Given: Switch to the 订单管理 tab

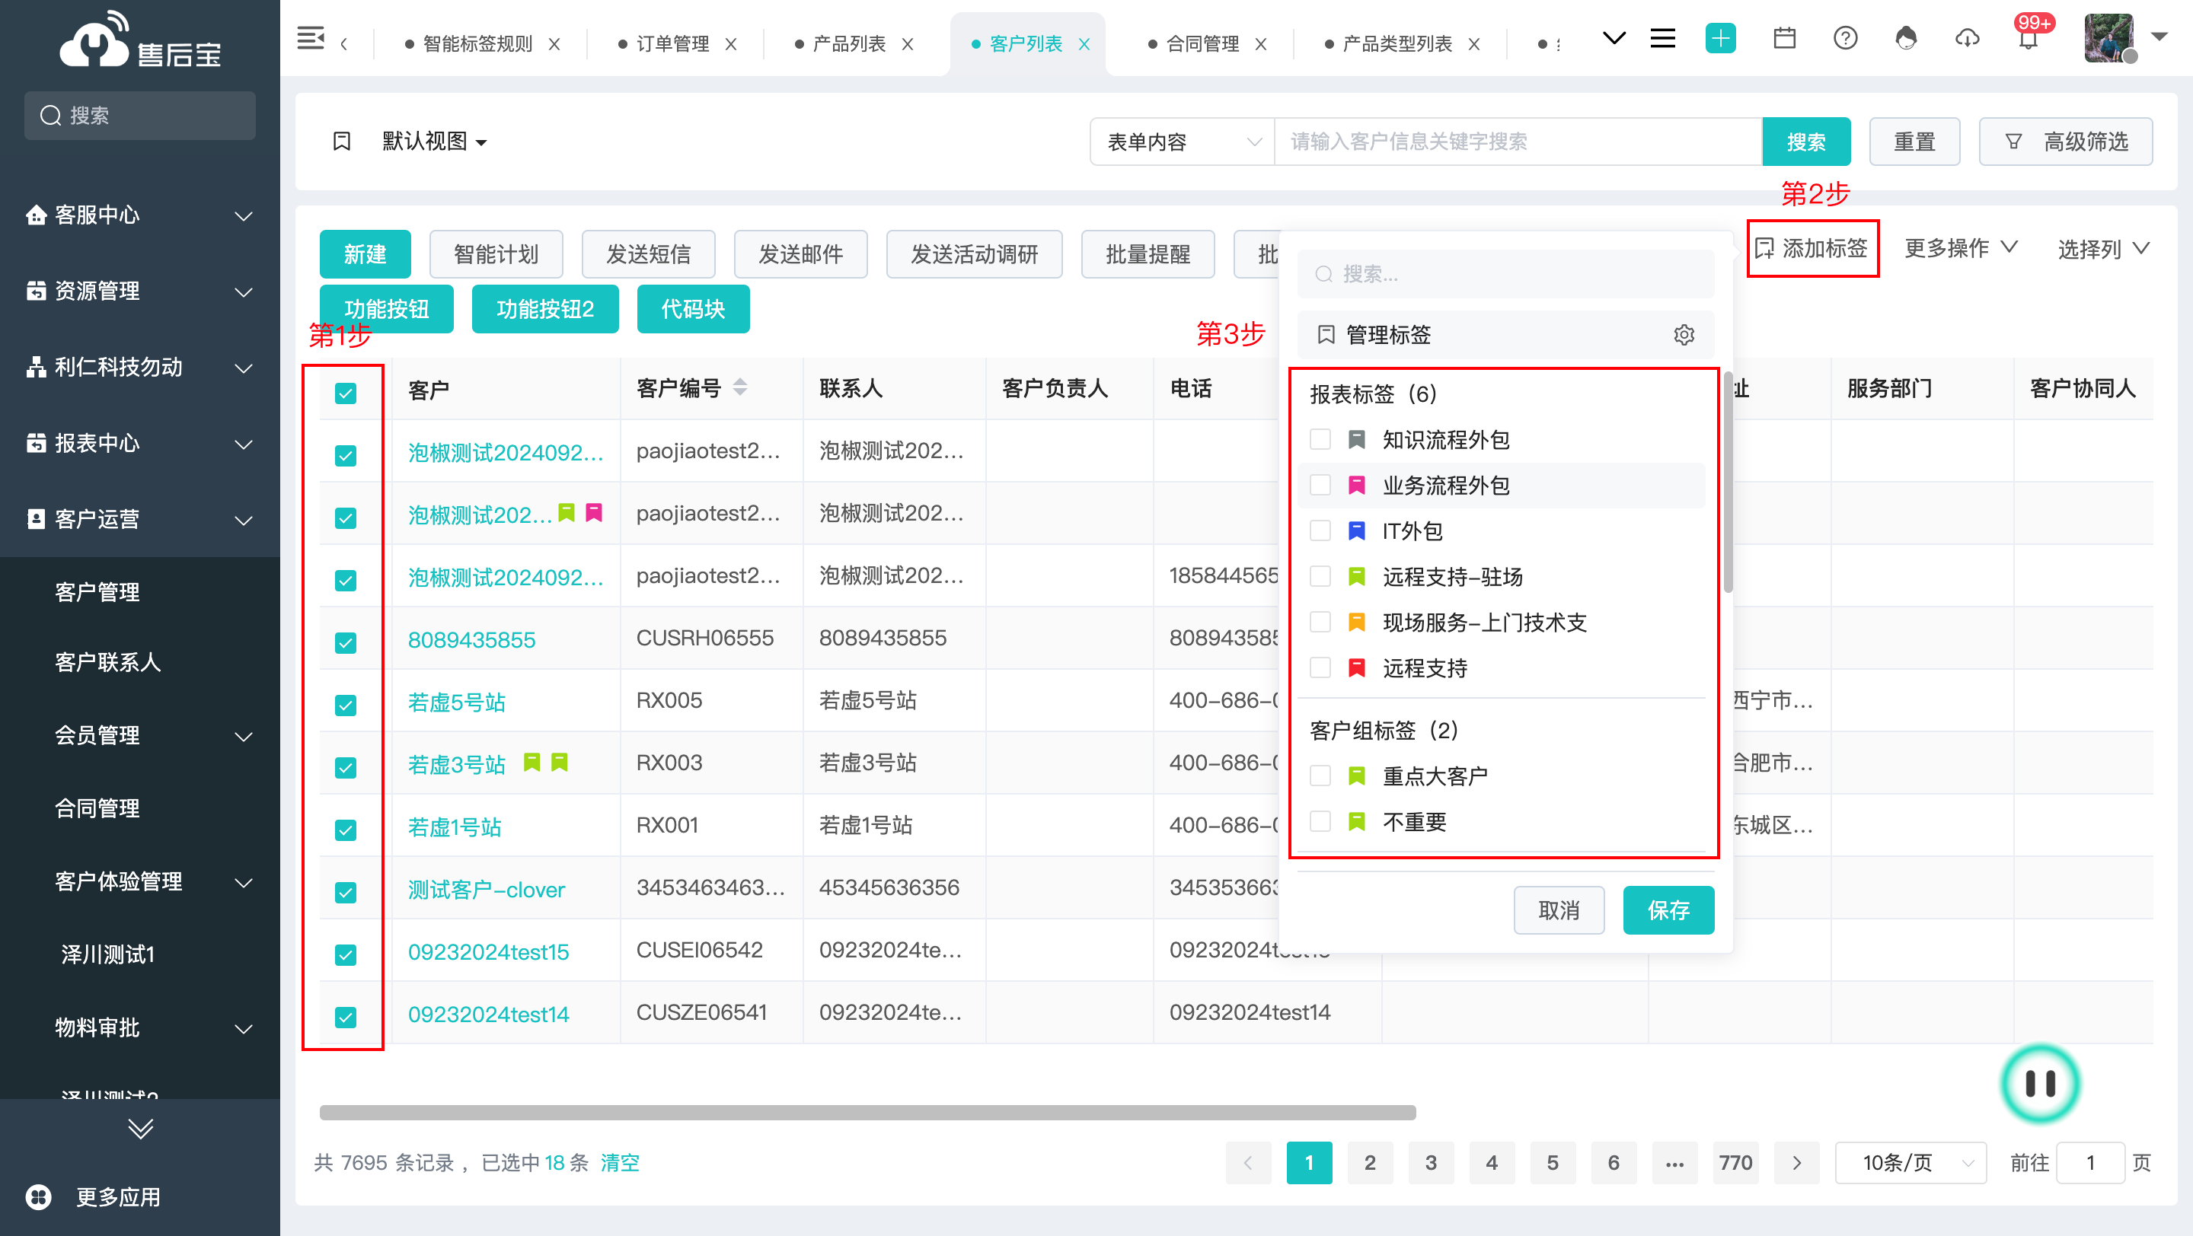Looking at the screenshot, I should [672, 44].
